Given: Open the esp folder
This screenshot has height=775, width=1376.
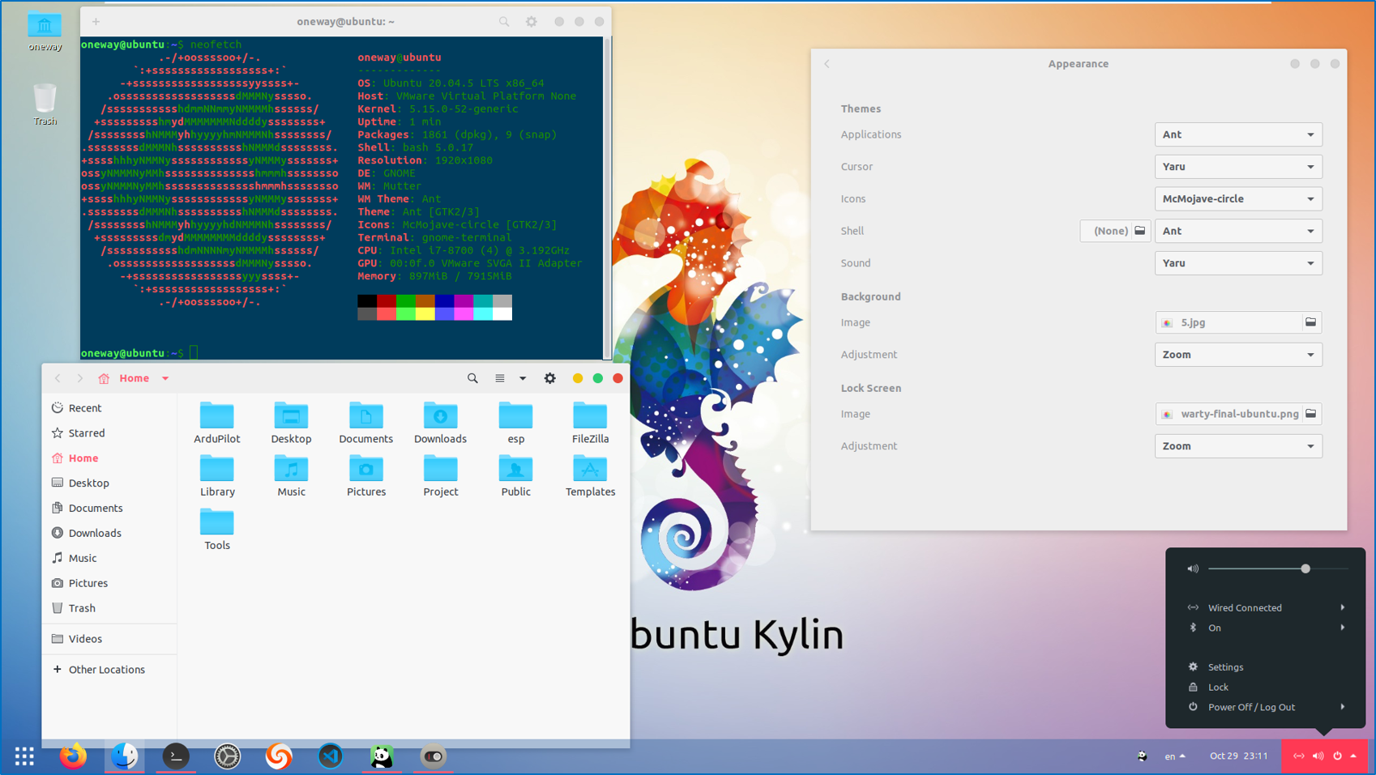Looking at the screenshot, I should point(515,423).
